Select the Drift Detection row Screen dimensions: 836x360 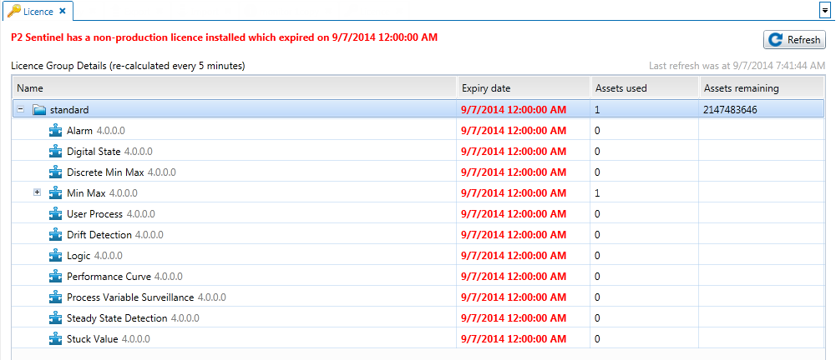pos(418,234)
